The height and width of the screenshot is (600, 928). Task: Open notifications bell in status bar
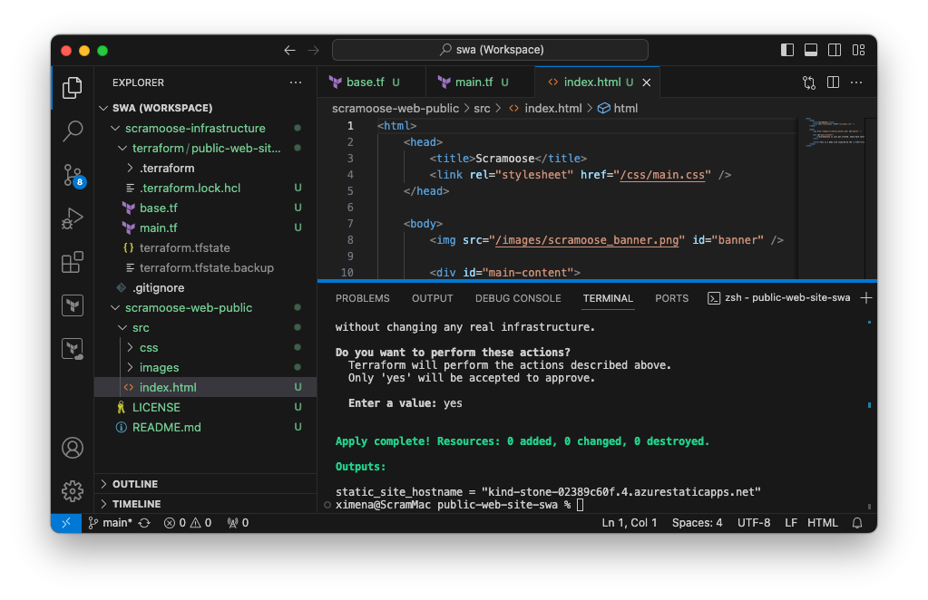click(x=856, y=523)
